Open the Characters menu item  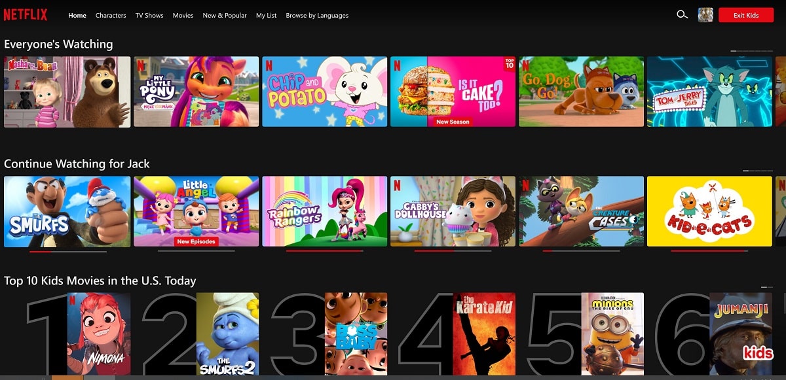pyautogui.click(x=111, y=15)
